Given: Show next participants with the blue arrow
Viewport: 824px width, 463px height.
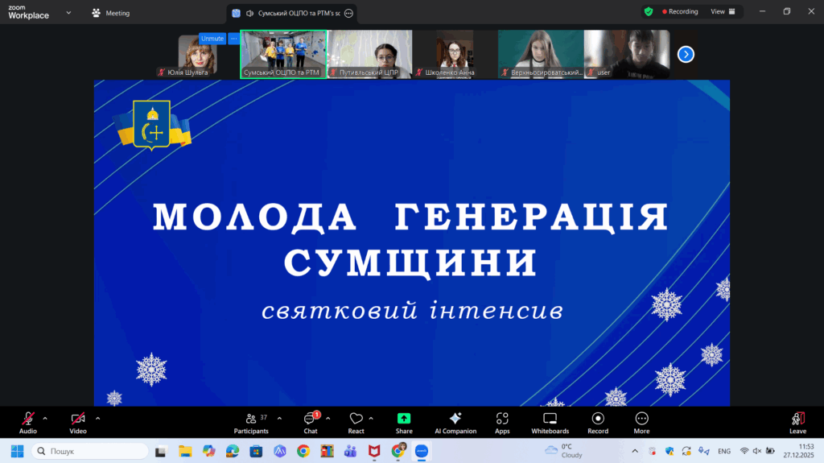Looking at the screenshot, I should (x=686, y=54).
